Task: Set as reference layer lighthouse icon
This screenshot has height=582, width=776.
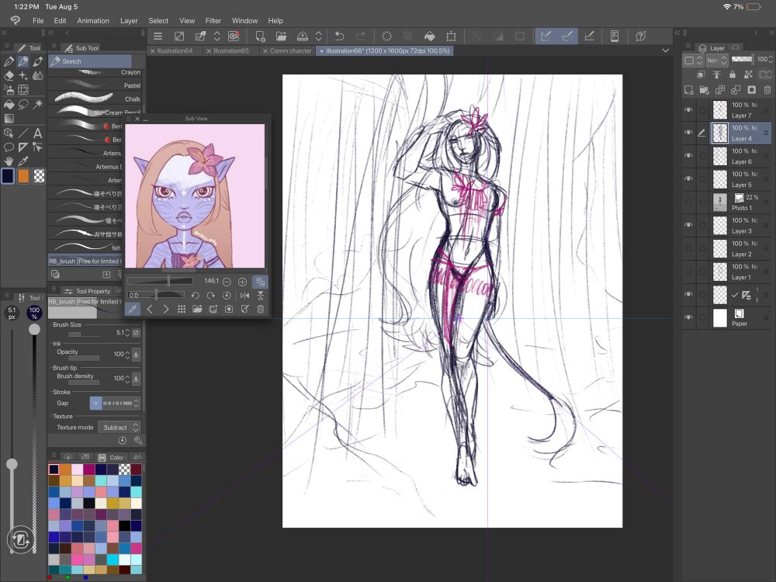Action: click(716, 74)
